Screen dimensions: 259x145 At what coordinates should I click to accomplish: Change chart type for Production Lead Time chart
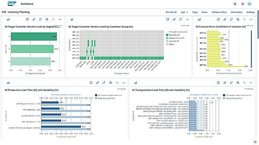[x=8, y=83]
